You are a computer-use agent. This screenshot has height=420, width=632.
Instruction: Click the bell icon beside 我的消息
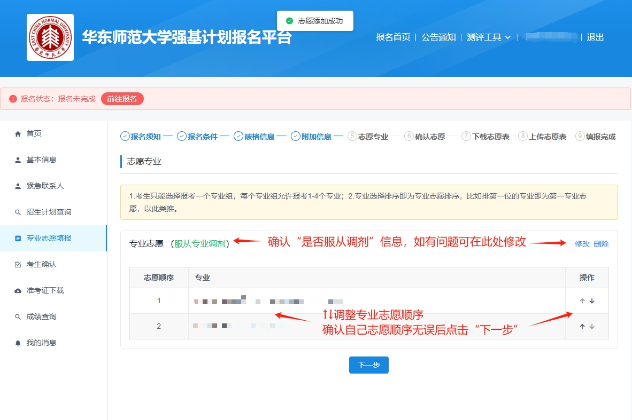coord(18,343)
